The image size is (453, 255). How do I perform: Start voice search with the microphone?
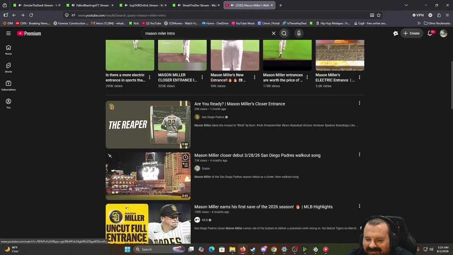(x=299, y=33)
